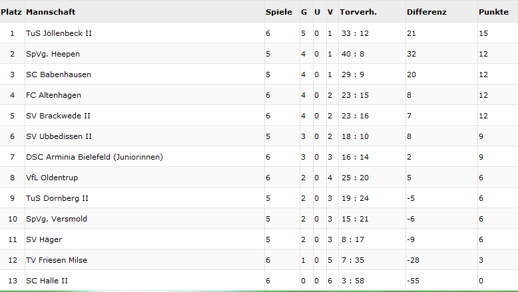This screenshot has height=292, width=518.
Task: Click the TuS Jöllenbeck II team name
Action: [x=59, y=33]
